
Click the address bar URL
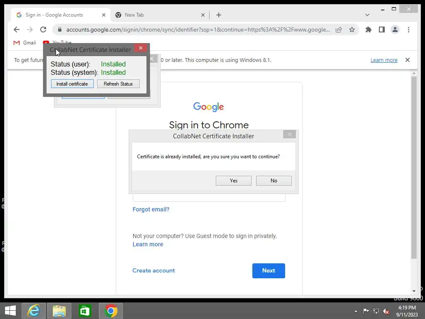coord(198,29)
